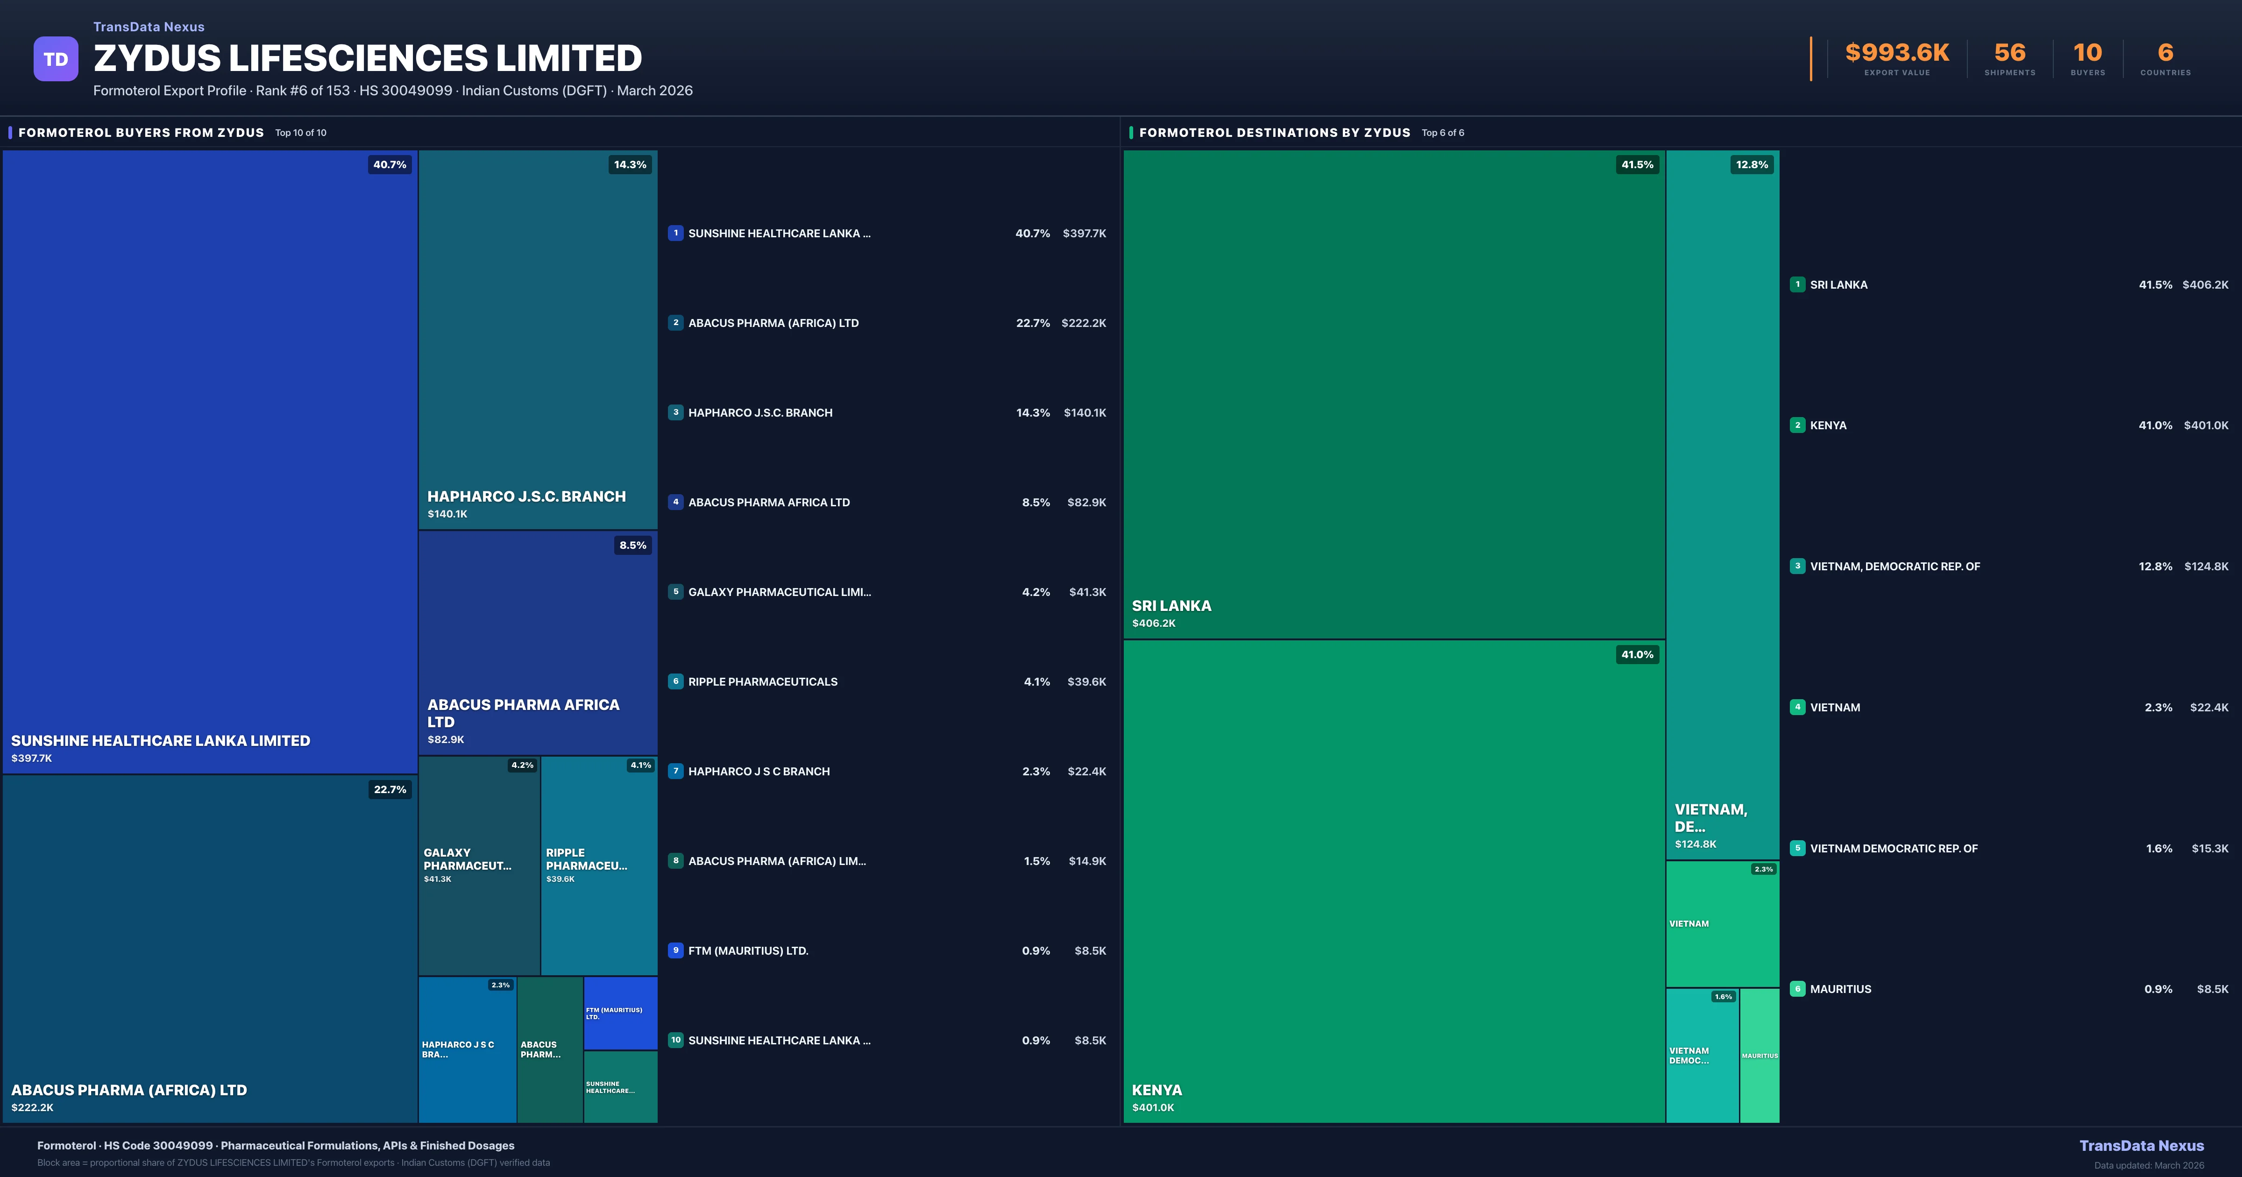Click rank 1 badge for Sunshine Healthcare Lanka
The height and width of the screenshot is (1177, 2242).
click(x=675, y=234)
